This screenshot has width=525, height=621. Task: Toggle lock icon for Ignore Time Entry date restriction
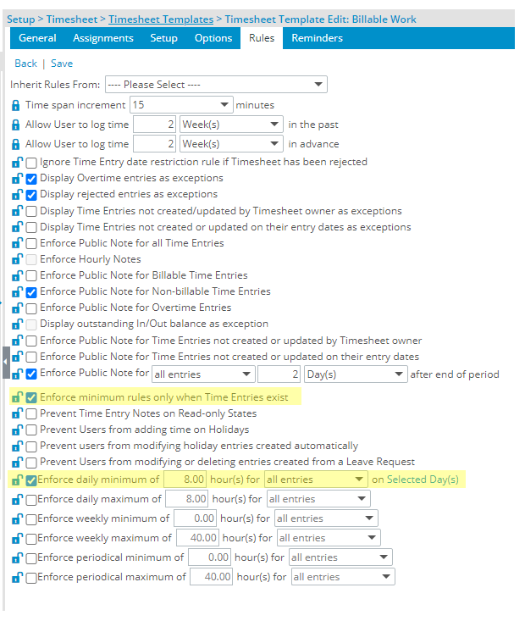click(17, 162)
